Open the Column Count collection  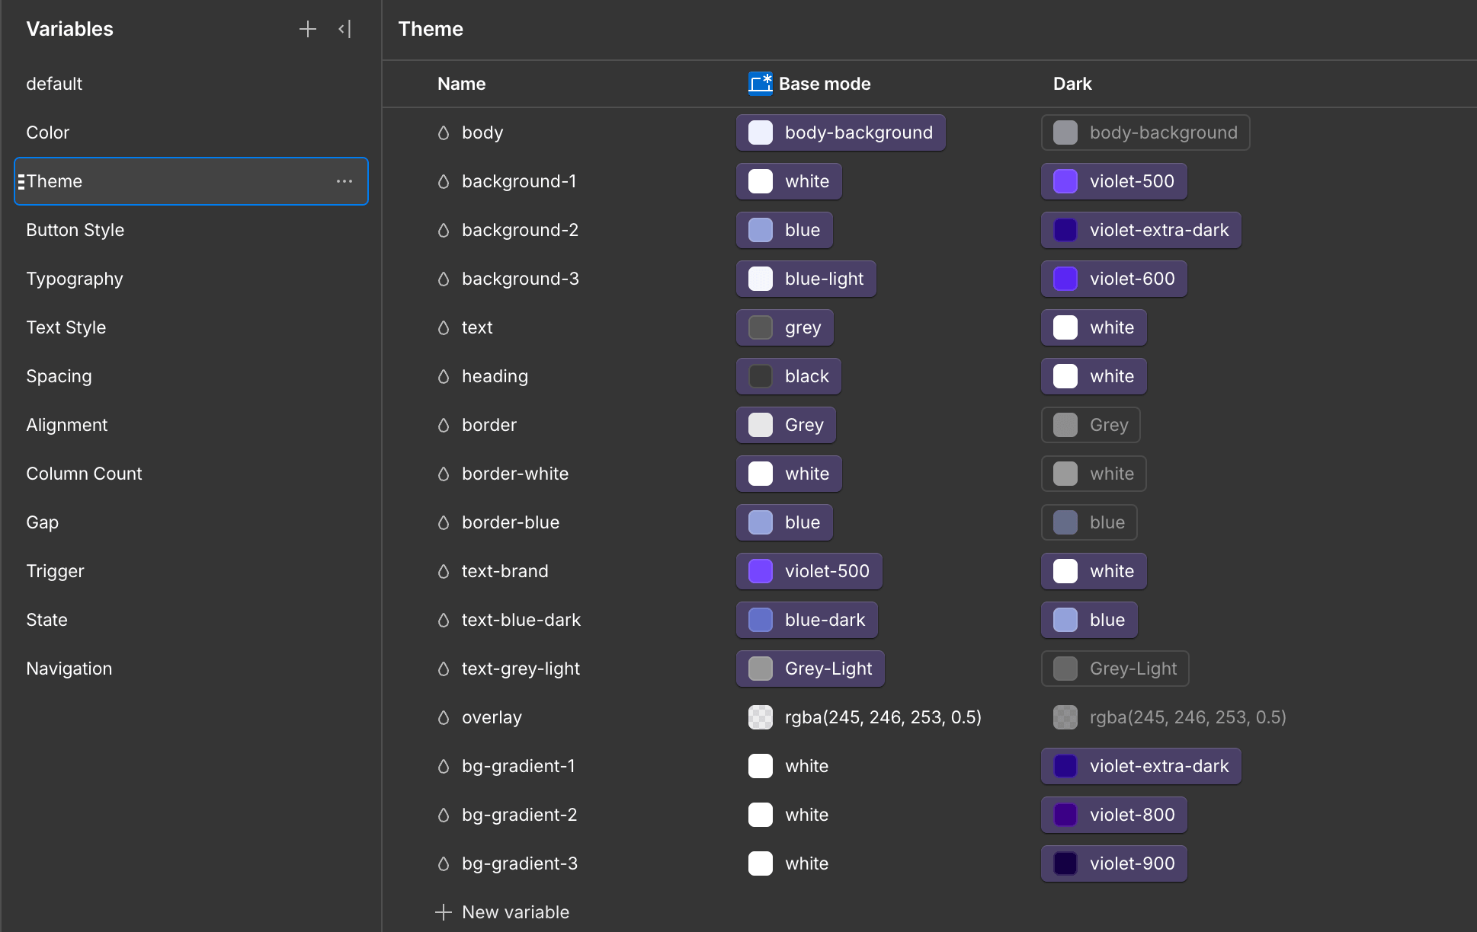(191, 474)
